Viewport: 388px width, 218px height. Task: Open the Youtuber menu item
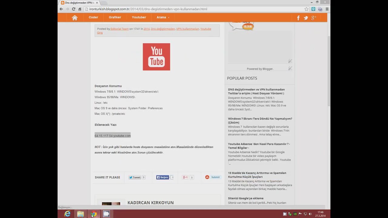pyautogui.click(x=139, y=17)
